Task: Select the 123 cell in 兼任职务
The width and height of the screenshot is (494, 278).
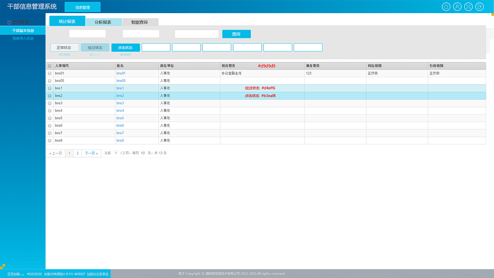Action: click(x=335, y=73)
